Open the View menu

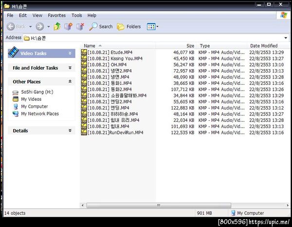coord(37,15)
